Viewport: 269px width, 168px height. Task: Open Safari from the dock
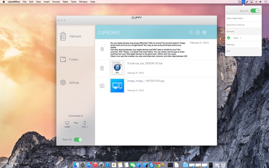coord(108,165)
